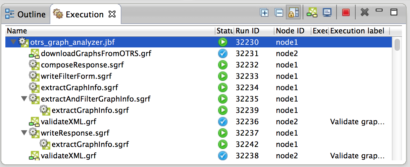Viewport: 410px width, 167px height.
Task: Select writeFilterForm.sgrf in the tree
Action: tap(76, 76)
